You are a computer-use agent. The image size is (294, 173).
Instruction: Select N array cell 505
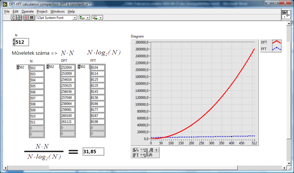tap(37, 86)
